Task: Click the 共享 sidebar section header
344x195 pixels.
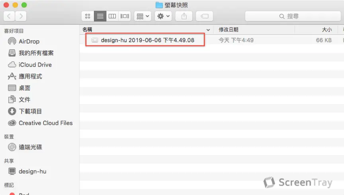Action: [9, 161]
